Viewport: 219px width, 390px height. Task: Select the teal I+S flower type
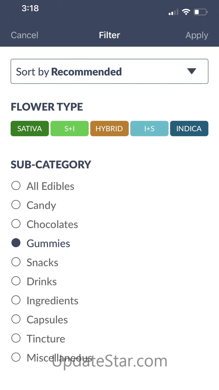[149, 129]
